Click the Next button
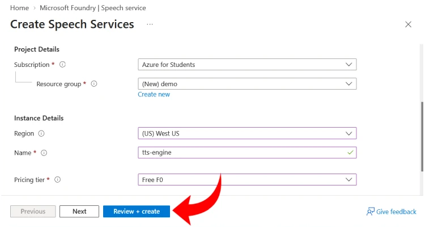Viewport: 425px width, 228px height. point(79,212)
